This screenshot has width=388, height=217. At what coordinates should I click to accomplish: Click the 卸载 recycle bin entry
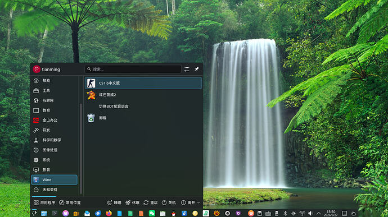143,118
